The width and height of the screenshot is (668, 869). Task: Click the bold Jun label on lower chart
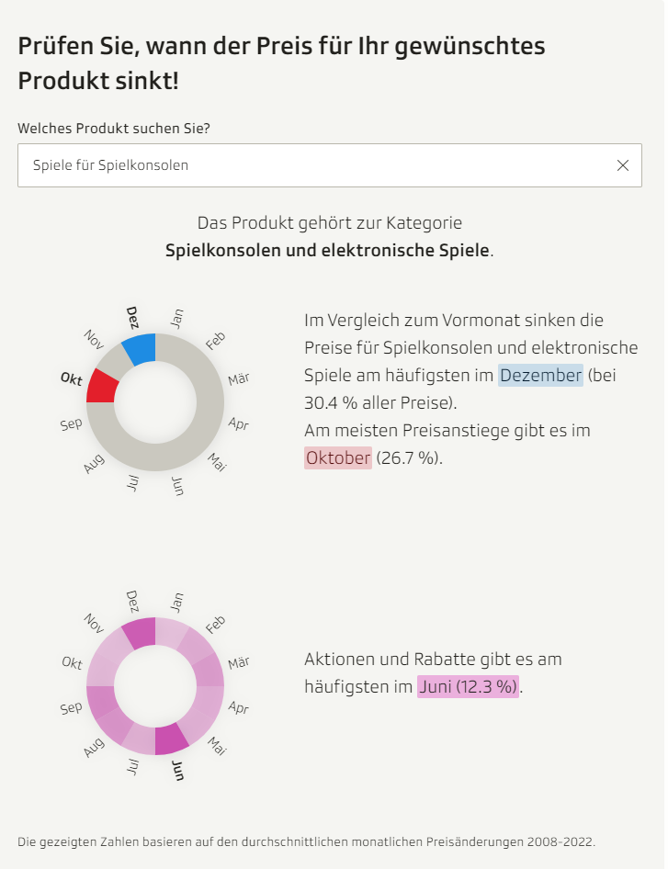coord(179,770)
